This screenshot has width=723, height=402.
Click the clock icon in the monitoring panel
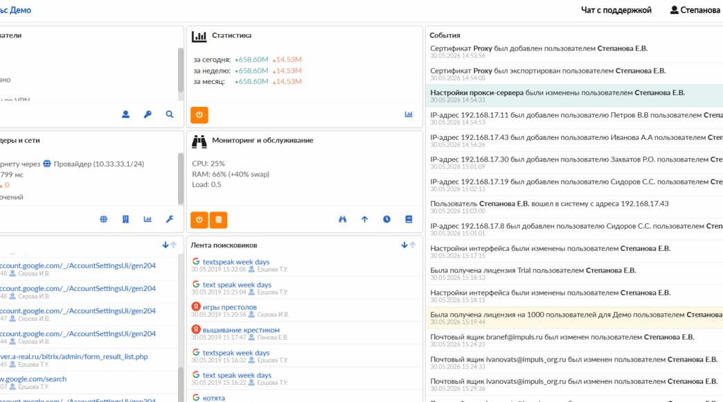tap(386, 220)
